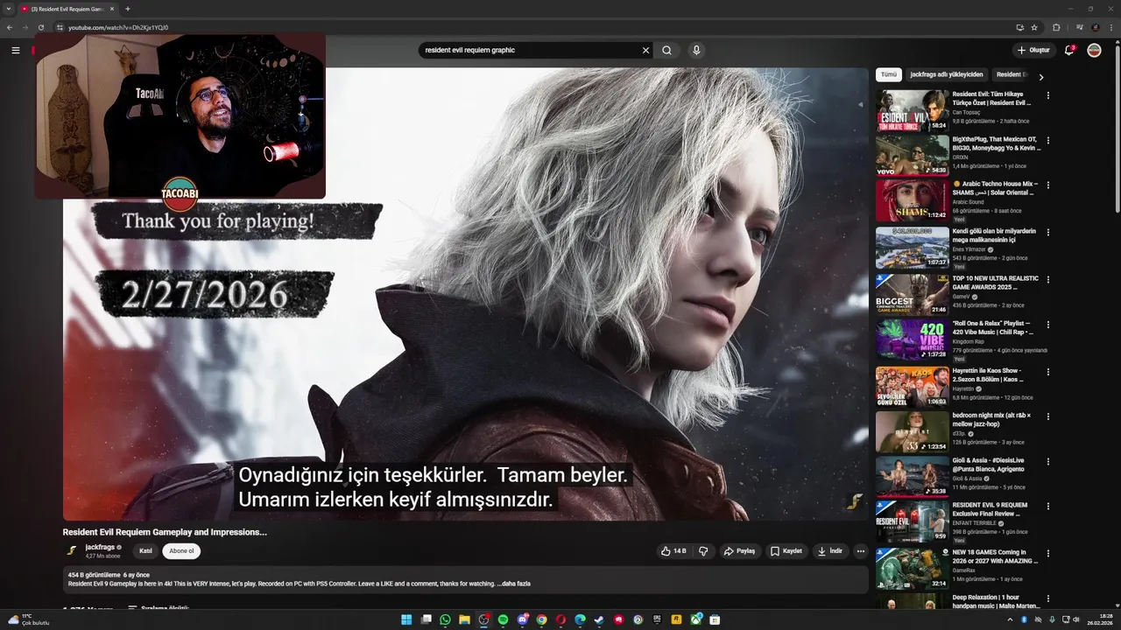Click the video player frame
Screen dimensions: 1121x630
[465, 294]
